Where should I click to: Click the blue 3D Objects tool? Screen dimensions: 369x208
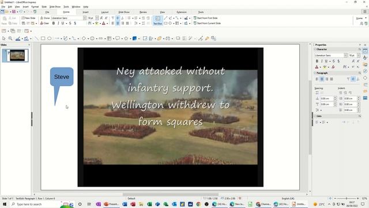coord(134,38)
